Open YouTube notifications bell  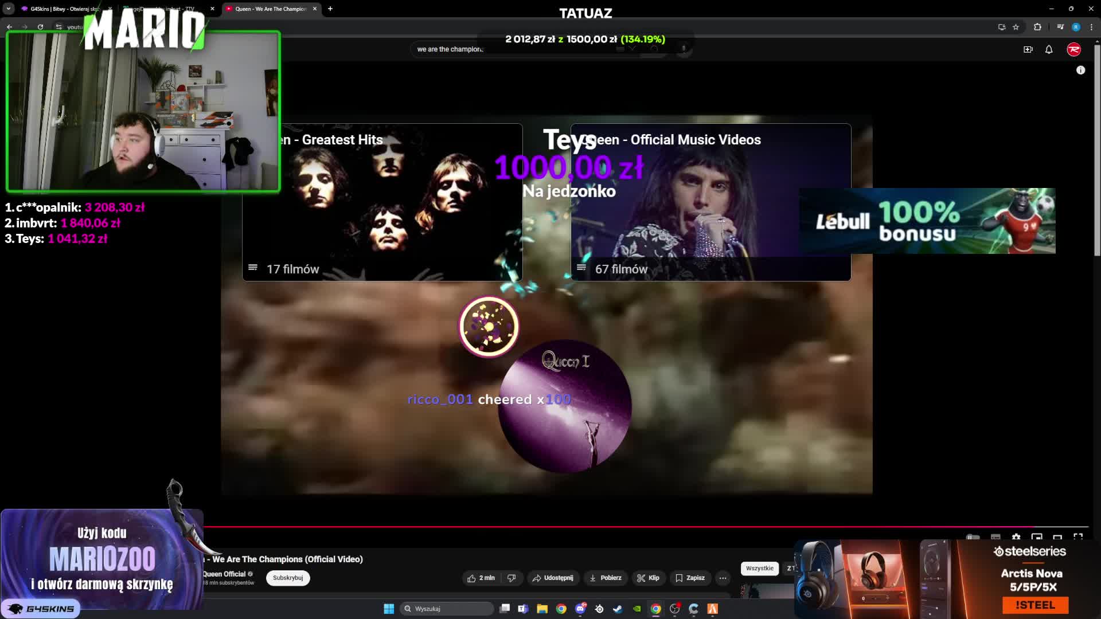tap(1049, 50)
